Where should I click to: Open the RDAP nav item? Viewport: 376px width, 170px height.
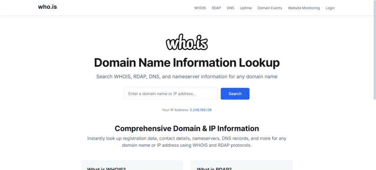pyautogui.click(x=216, y=8)
